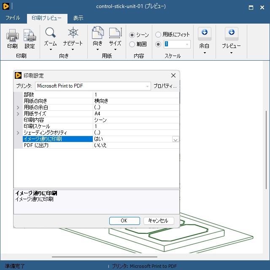The image size is (270, 270).
Task: Open the イメージ通りに印刷 value dropdown
Action: 175,139
